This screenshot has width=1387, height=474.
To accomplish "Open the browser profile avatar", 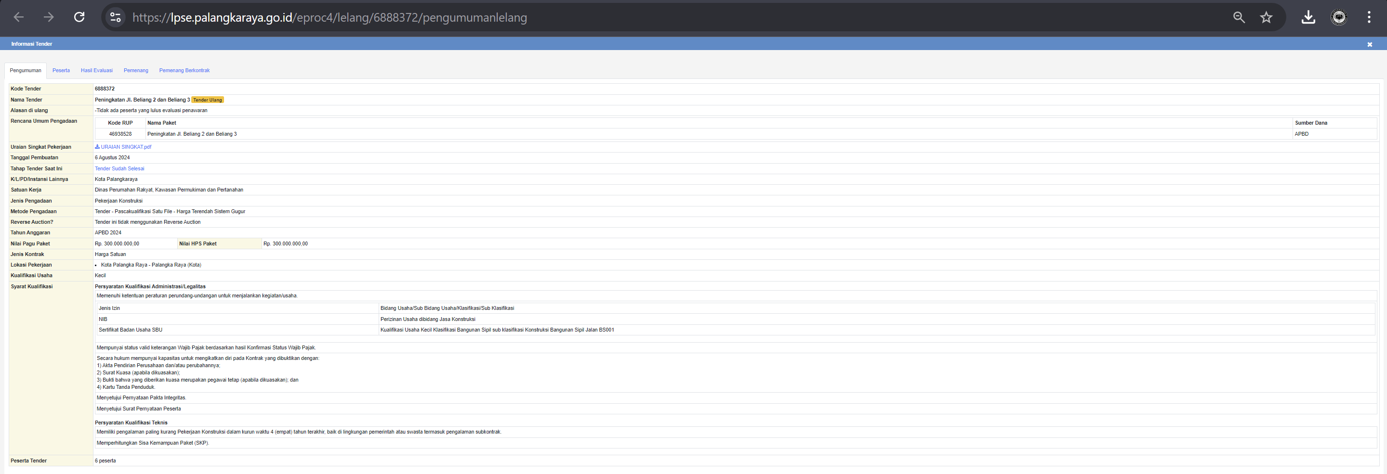I will (1338, 17).
